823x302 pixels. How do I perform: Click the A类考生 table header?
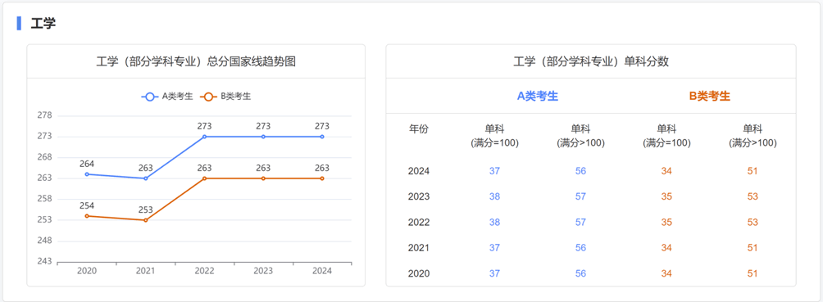click(x=538, y=97)
